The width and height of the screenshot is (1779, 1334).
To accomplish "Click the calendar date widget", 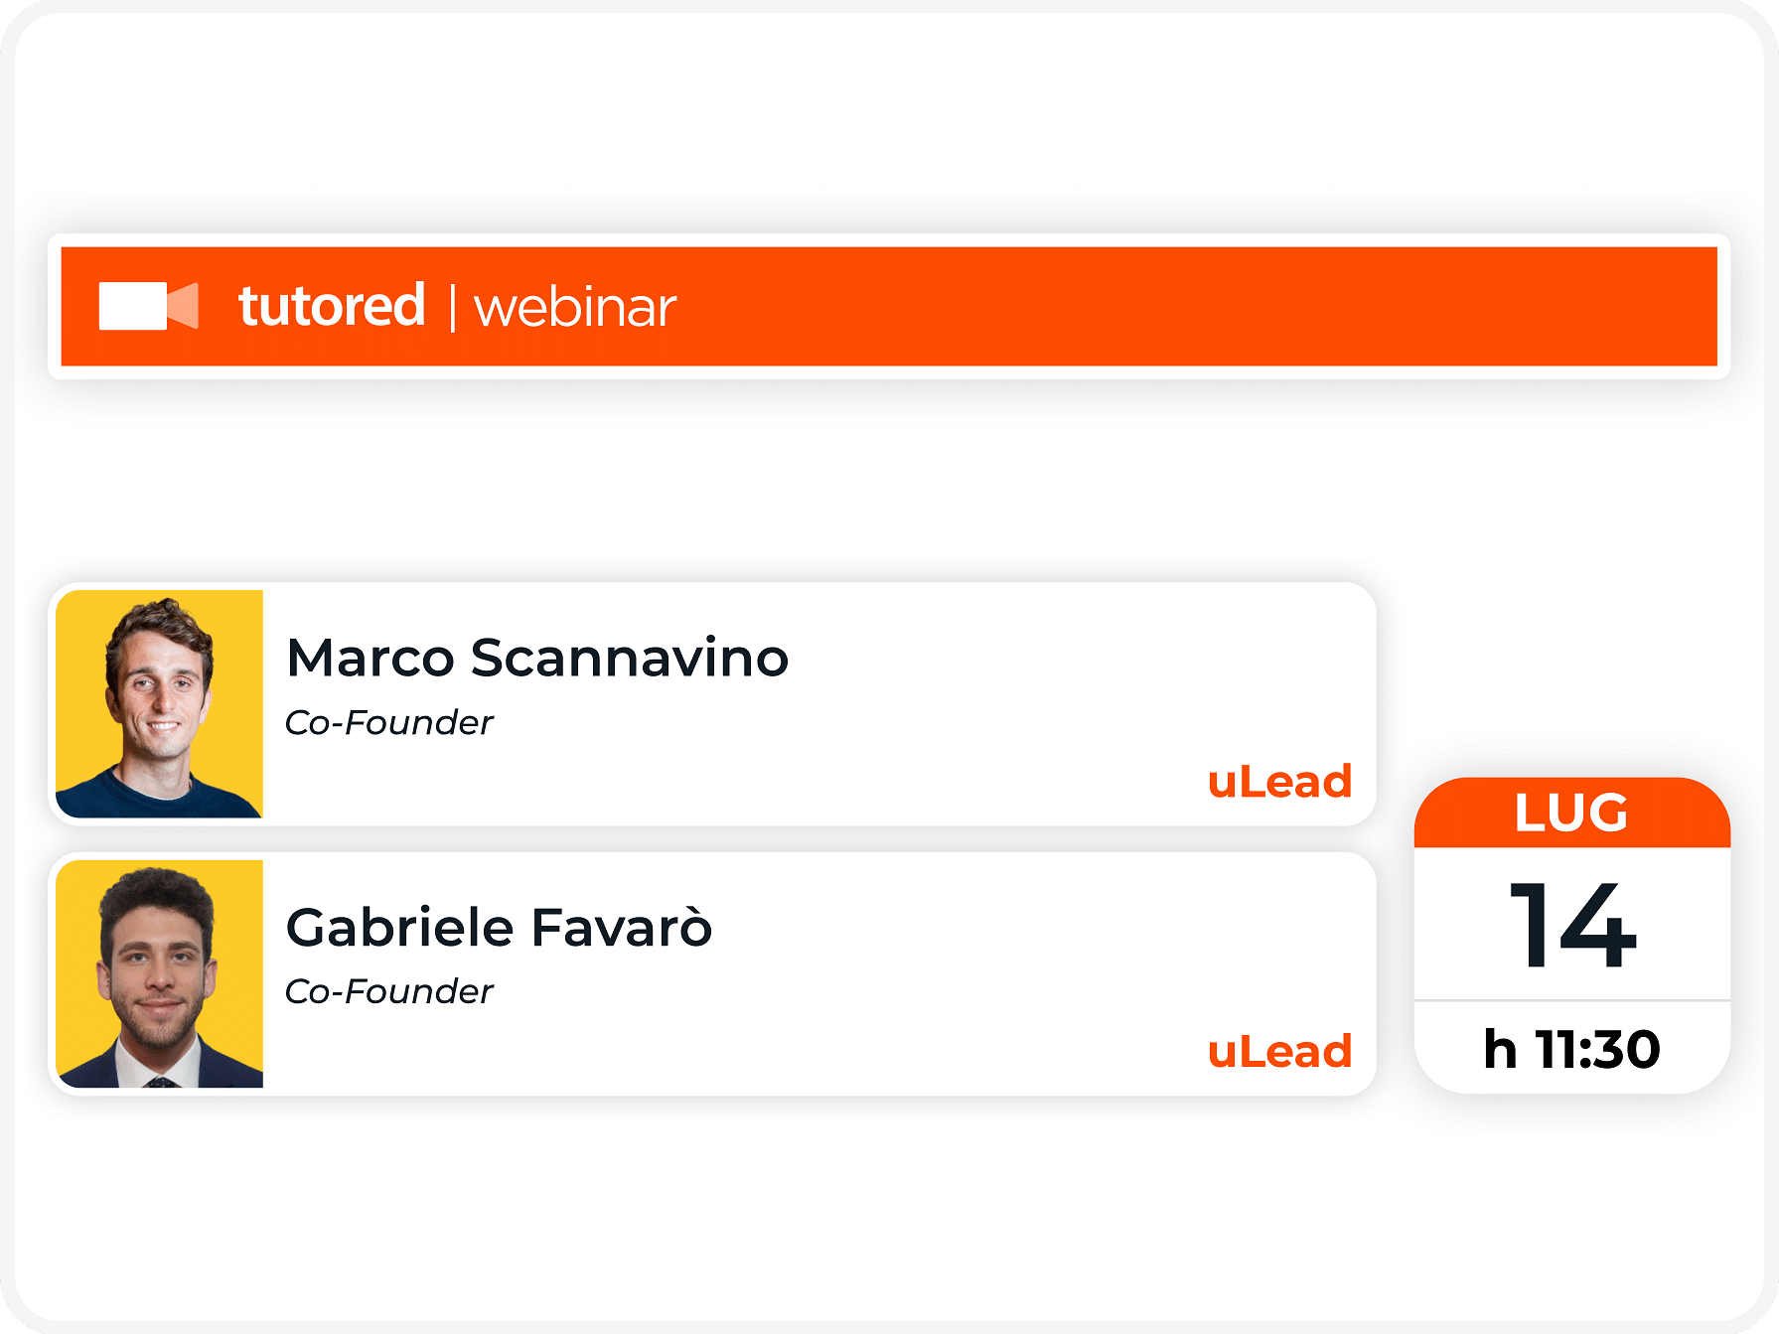I will click(x=1571, y=936).
